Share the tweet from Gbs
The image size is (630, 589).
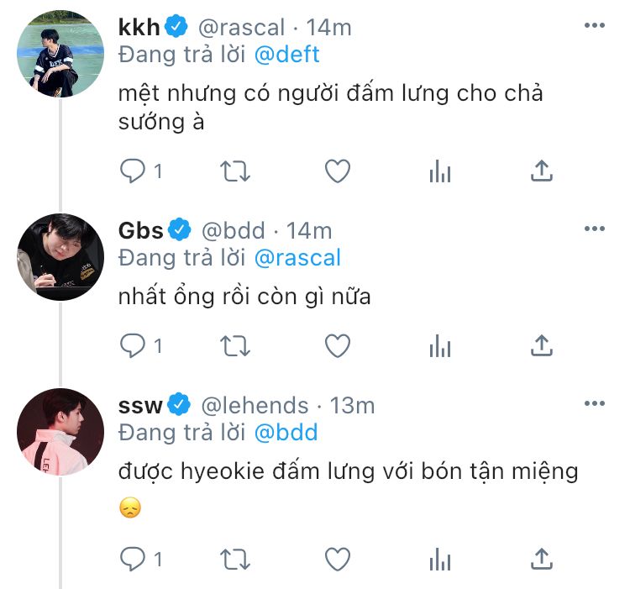[x=542, y=345]
